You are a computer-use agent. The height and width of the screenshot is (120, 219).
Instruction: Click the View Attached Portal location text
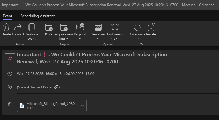tap(38, 87)
